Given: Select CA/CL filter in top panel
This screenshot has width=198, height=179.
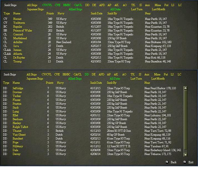Looking at the screenshot, I should pos(78,5).
